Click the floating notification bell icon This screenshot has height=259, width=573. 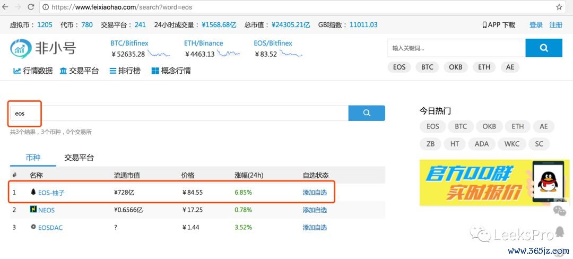560,231
